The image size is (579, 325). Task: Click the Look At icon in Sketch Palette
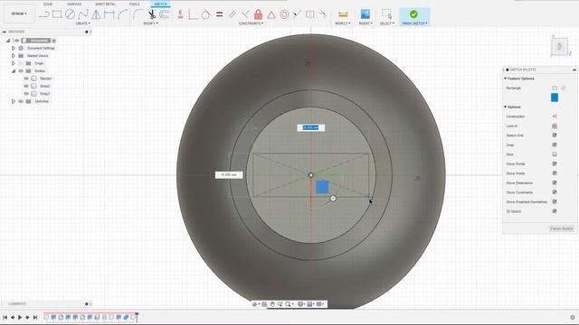click(x=555, y=126)
